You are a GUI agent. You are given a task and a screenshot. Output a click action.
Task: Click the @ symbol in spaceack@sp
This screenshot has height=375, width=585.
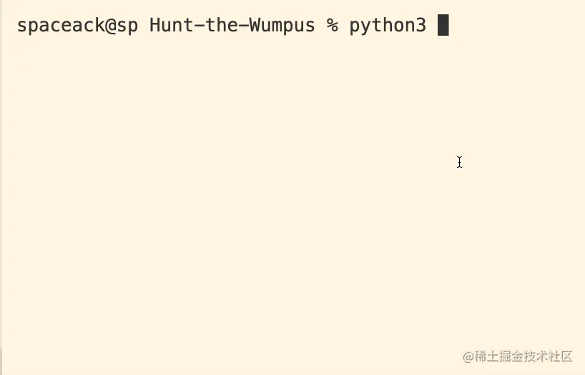tap(111, 26)
